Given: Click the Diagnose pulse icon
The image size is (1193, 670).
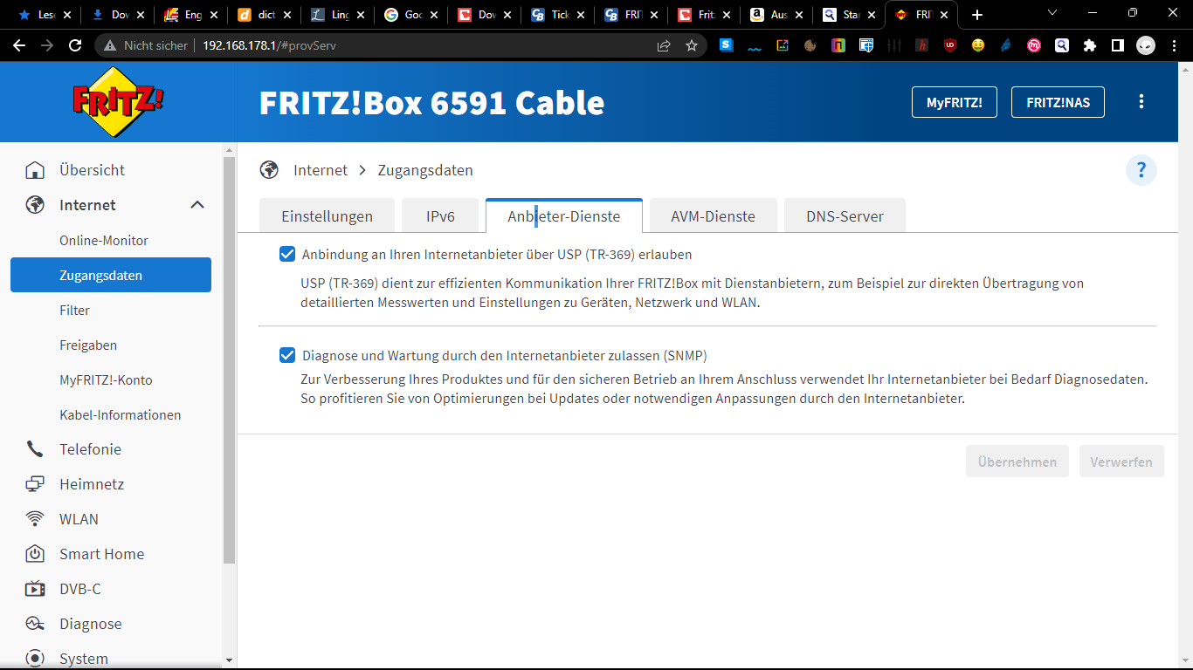Looking at the screenshot, I should point(35,624).
